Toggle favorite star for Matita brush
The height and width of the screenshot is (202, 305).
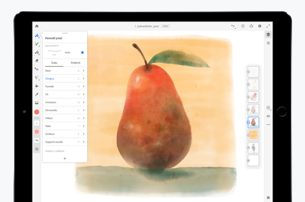(82, 52)
